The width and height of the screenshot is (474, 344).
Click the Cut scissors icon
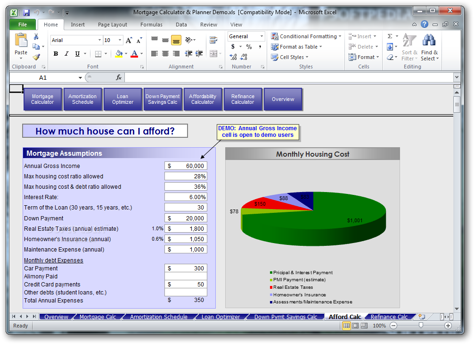point(36,37)
